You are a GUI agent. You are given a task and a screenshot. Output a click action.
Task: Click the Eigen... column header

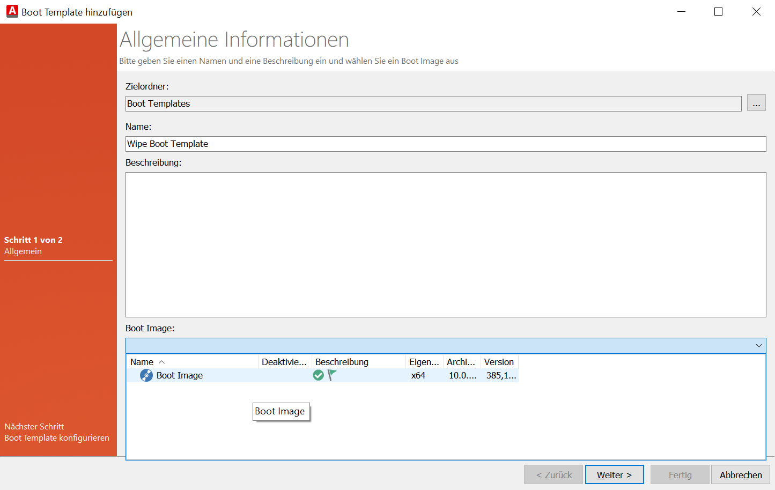[x=424, y=362]
